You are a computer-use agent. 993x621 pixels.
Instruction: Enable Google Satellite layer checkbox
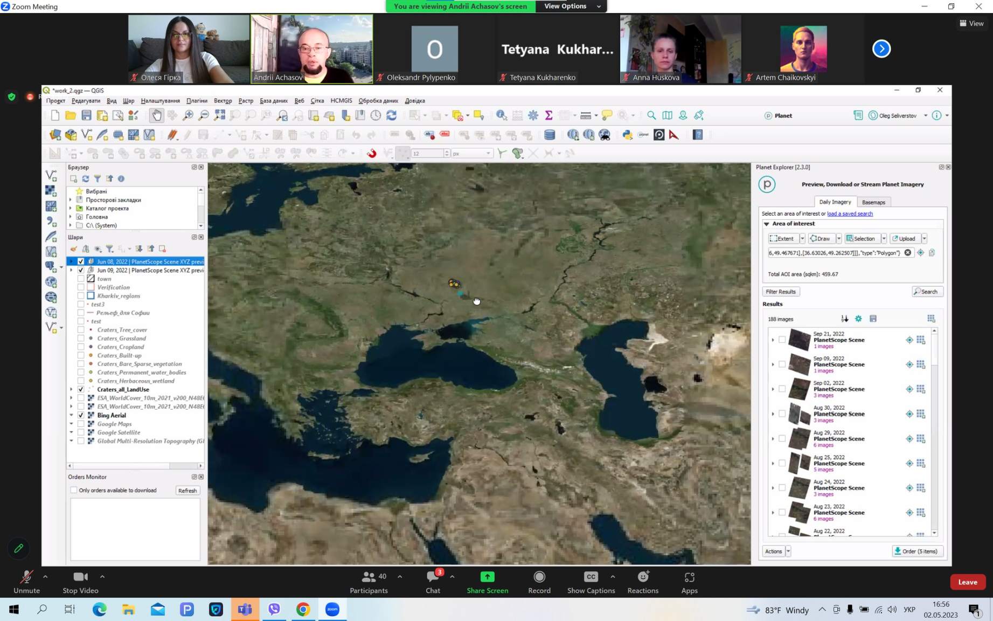81,432
